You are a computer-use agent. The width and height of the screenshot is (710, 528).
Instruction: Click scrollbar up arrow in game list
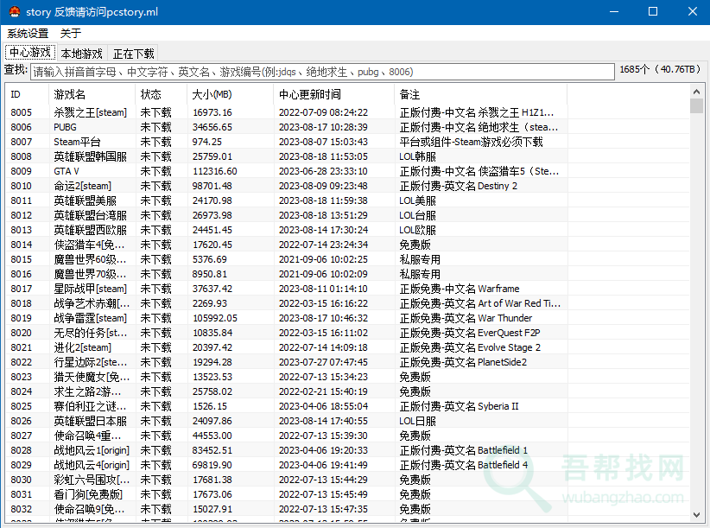click(x=696, y=90)
